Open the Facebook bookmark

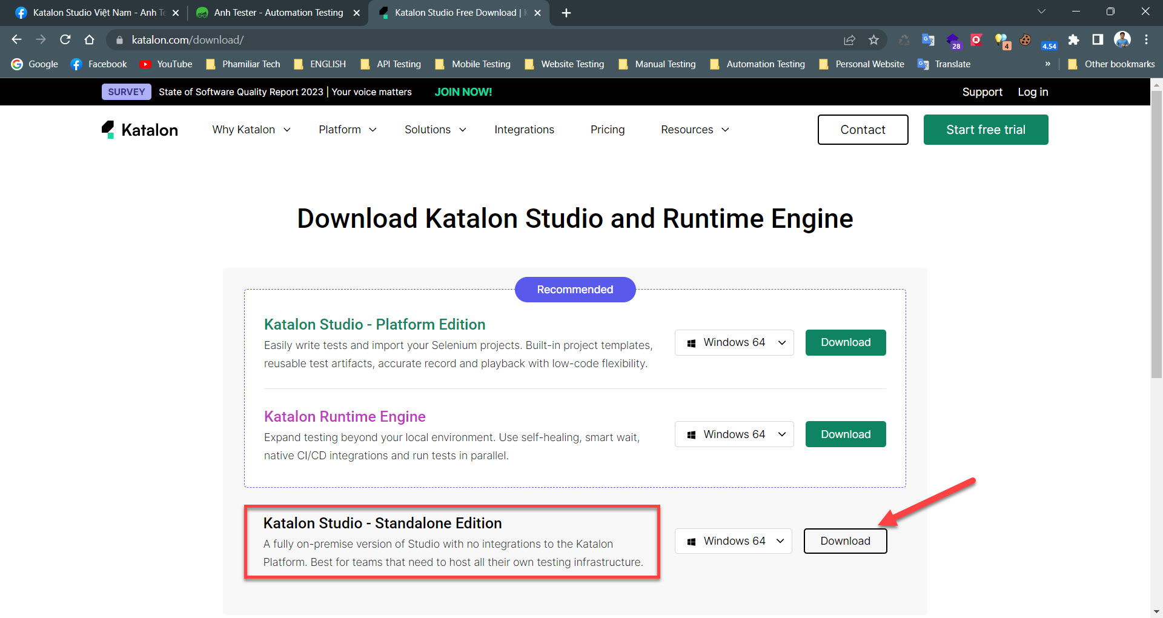[99, 64]
